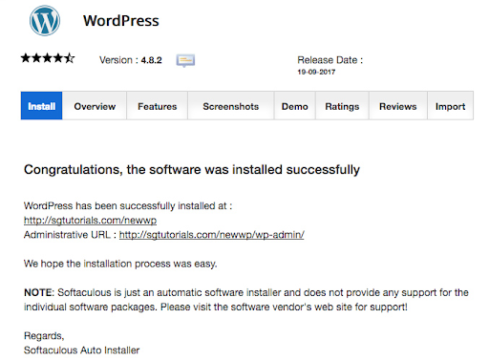
Task: Switch to the Import tab
Action: click(x=450, y=106)
